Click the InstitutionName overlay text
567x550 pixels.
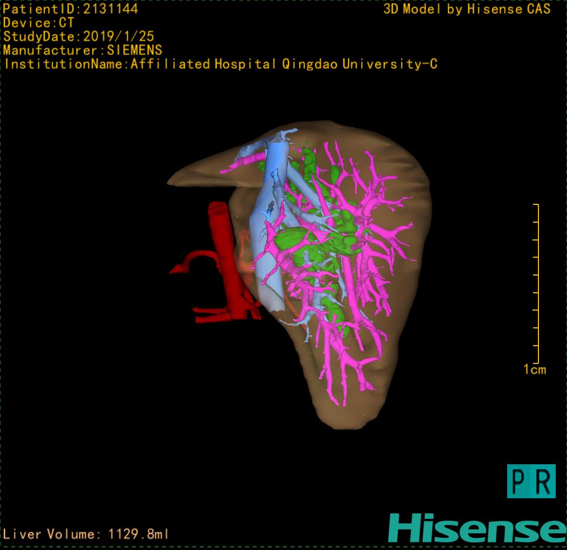220,64
